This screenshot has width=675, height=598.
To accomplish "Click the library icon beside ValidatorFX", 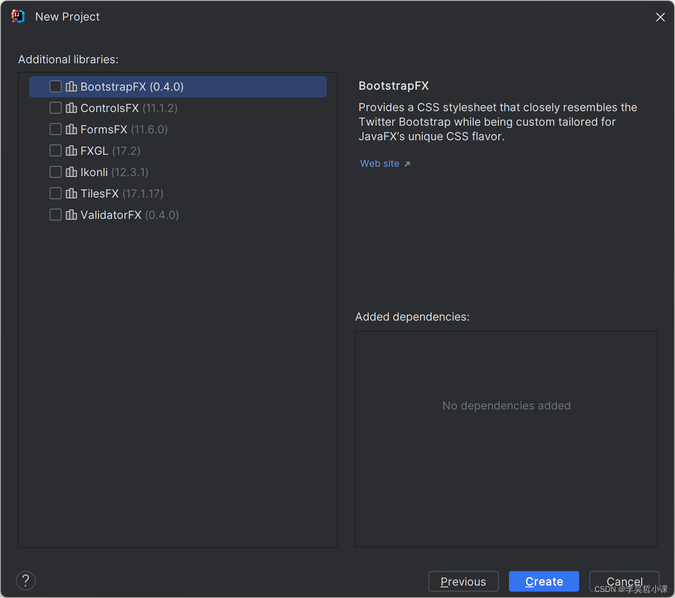I will coord(71,215).
